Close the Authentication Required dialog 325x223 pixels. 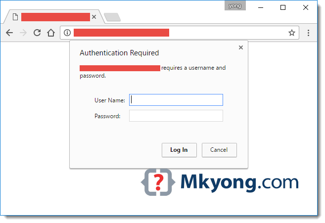(x=240, y=47)
